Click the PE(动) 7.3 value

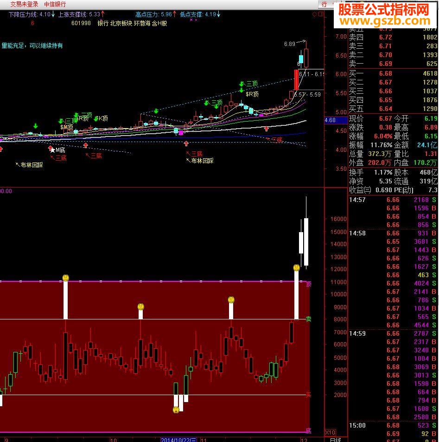(433, 190)
